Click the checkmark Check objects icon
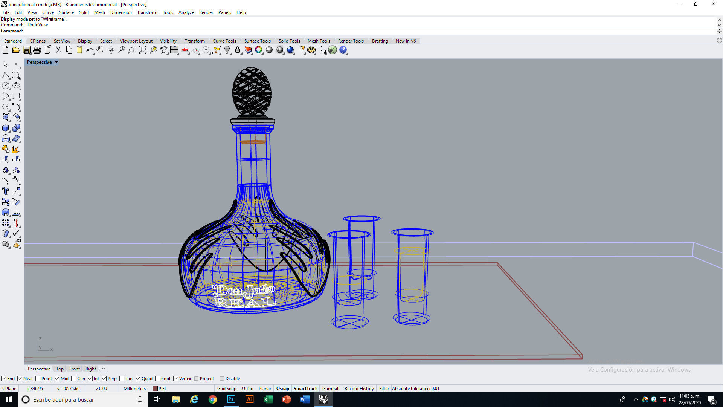The height and width of the screenshot is (407, 723). click(x=16, y=234)
